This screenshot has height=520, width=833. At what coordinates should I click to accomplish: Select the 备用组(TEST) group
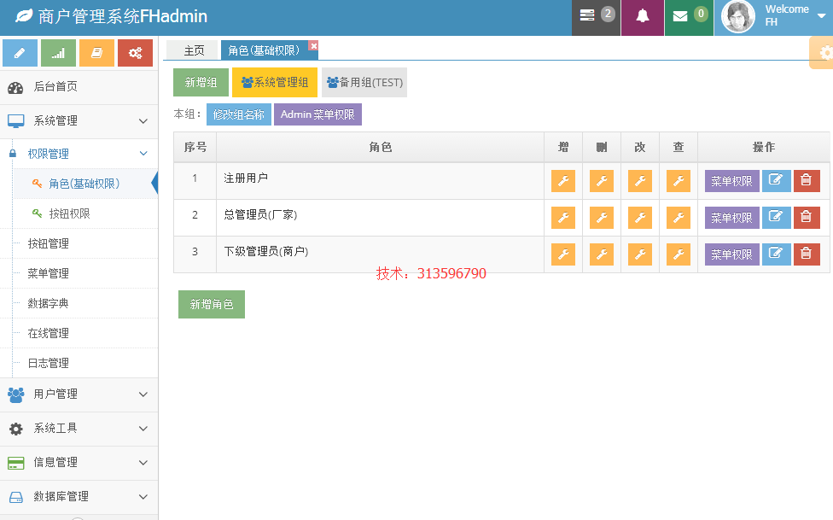[364, 83]
